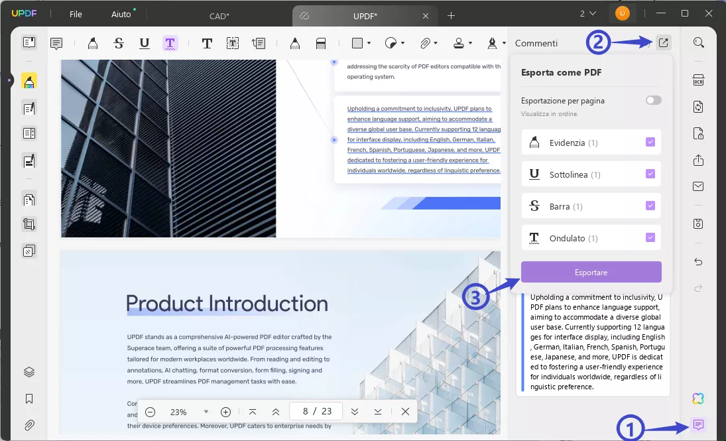Uncheck the Ondulato checkbox

[x=650, y=237]
